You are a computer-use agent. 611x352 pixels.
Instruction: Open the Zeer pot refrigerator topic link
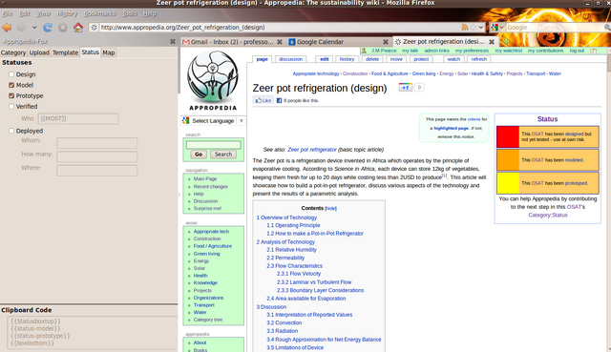point(312,150)
